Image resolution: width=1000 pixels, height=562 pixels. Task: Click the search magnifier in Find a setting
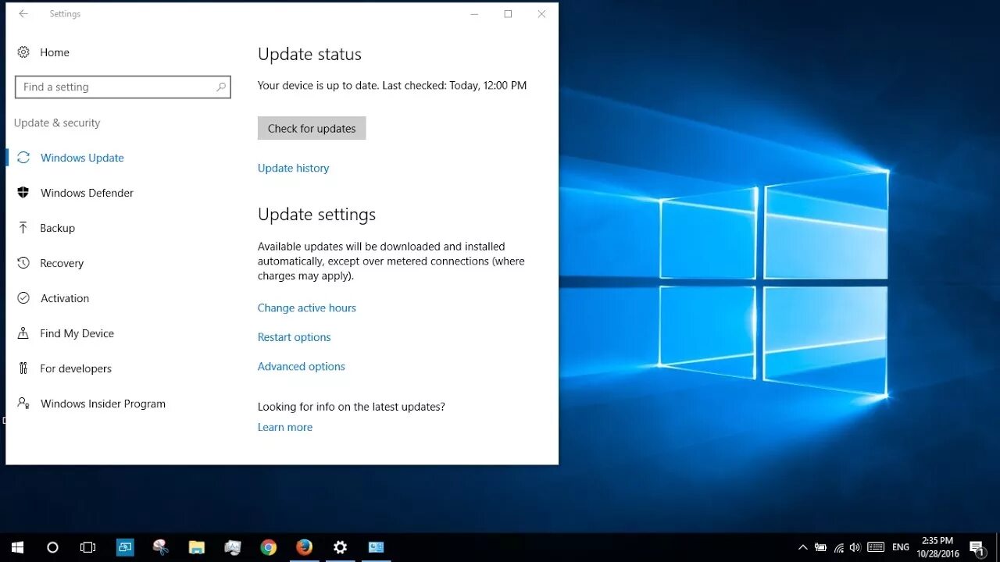coord(221,87)
